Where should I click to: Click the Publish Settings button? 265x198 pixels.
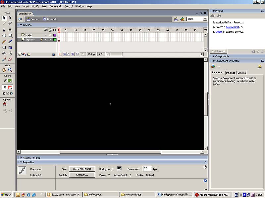(x=82, y=175)
